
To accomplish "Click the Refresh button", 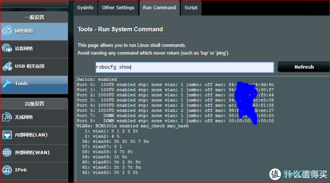I will point(304,67).
